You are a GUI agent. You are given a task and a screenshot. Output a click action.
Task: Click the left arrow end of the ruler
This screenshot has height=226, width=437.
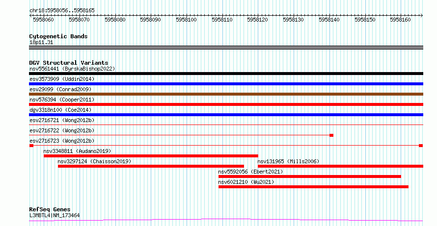pyautogui.click(x=30, y=16)
